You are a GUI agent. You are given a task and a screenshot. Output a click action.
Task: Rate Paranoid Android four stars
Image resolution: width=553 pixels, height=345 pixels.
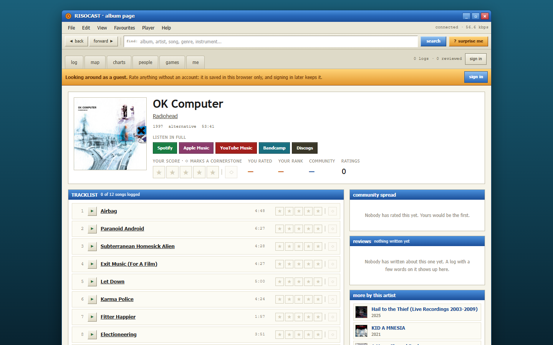308,229
